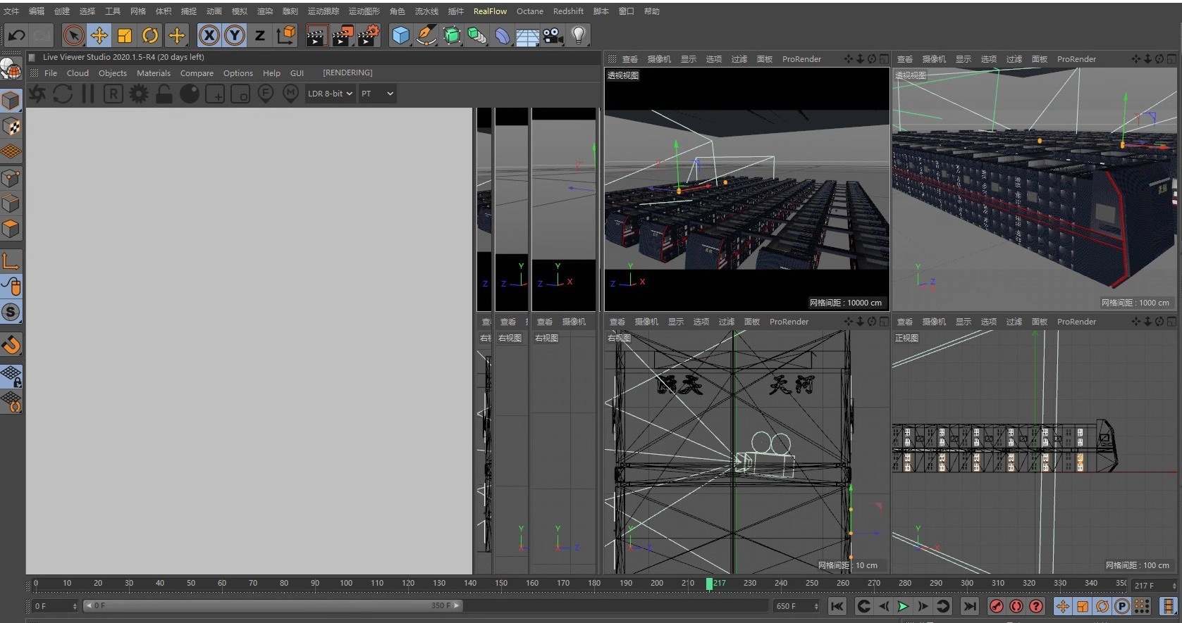The width and height of the screenshot is (1182, 623).
Task: Click the current frame field 217 F
Action: (x=1154, y=586)
